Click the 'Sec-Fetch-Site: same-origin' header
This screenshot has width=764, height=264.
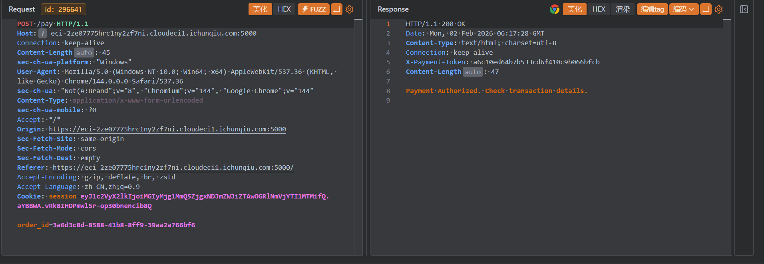[70, 139]
